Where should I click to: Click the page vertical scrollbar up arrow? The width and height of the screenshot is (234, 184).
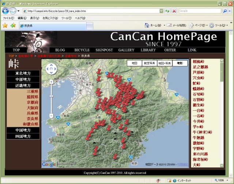point(231,33)
